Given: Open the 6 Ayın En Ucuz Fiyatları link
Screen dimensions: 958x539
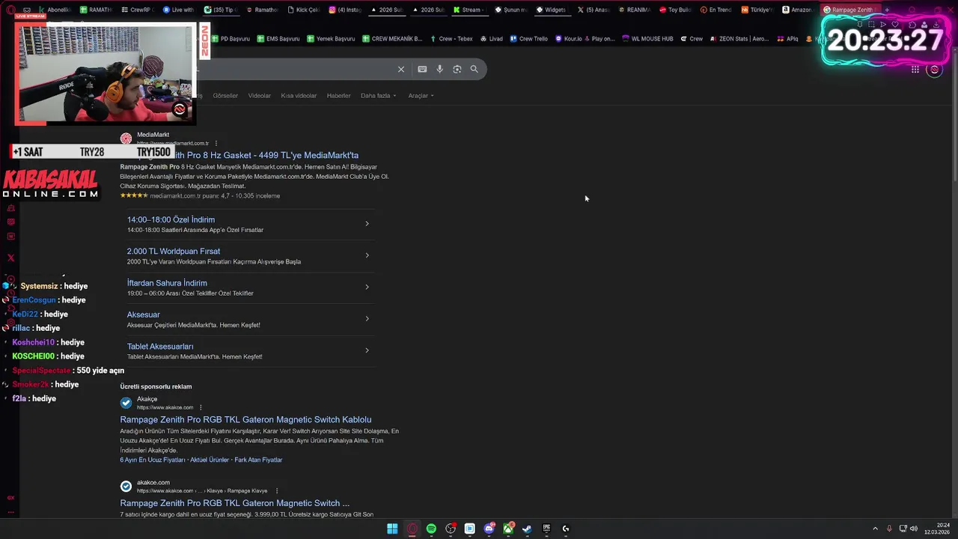Looking at the screenshot, I should [x=153, y=460].
